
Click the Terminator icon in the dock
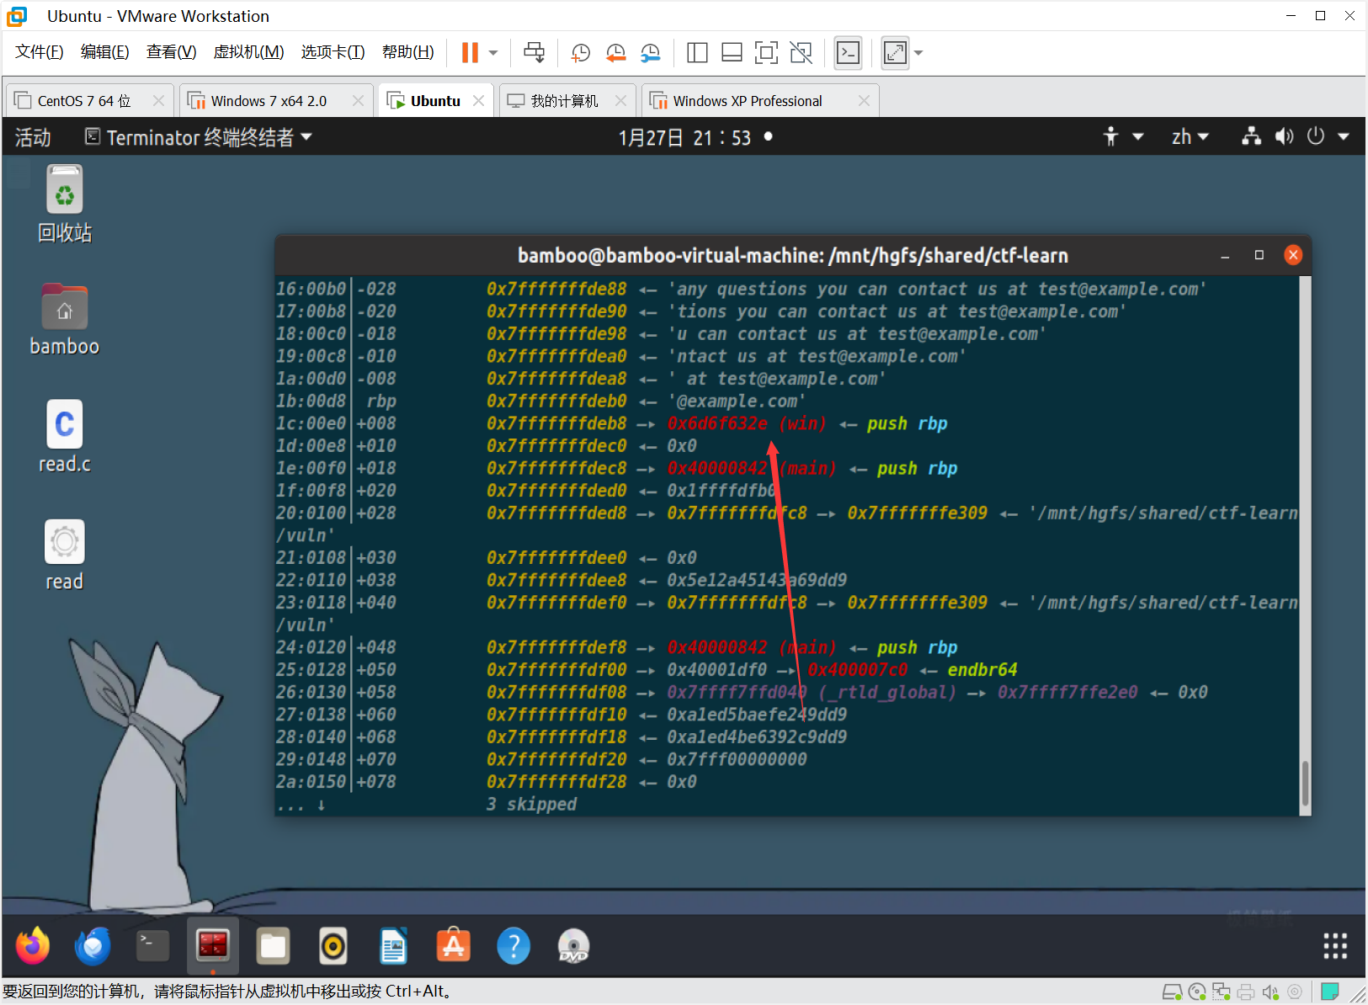pyautogui.click(x=213, y=946)
